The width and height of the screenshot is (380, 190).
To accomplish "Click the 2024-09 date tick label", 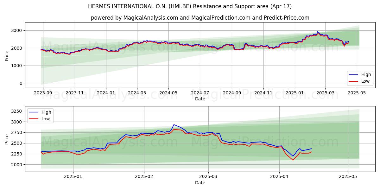I will tap(232, 93).
